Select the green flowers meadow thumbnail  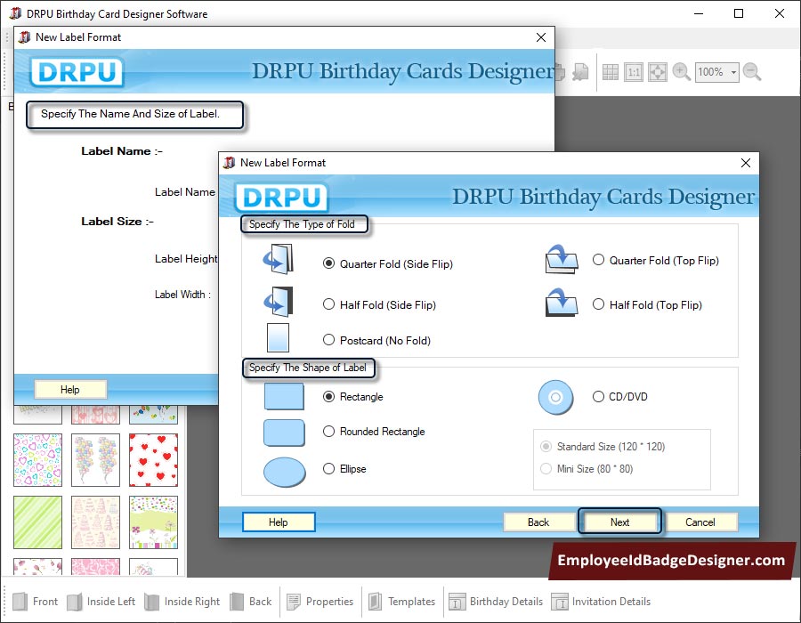[153, 522]
